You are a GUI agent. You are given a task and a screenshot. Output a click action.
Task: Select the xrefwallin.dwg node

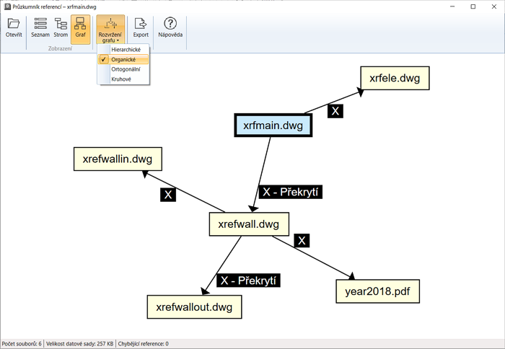[118, 159]
